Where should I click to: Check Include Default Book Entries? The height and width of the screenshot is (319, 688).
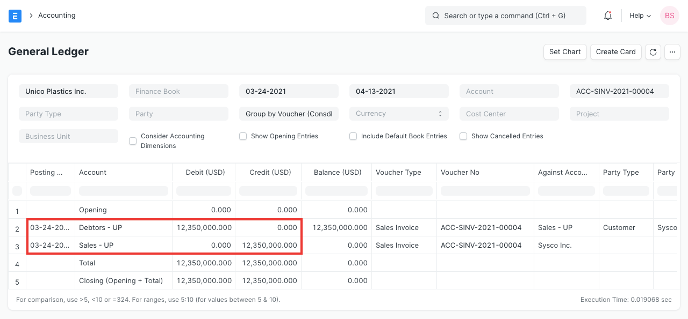click(x=353, y=136)
